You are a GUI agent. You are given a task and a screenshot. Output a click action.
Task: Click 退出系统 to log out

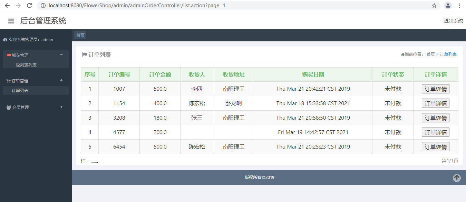point(453,21)
